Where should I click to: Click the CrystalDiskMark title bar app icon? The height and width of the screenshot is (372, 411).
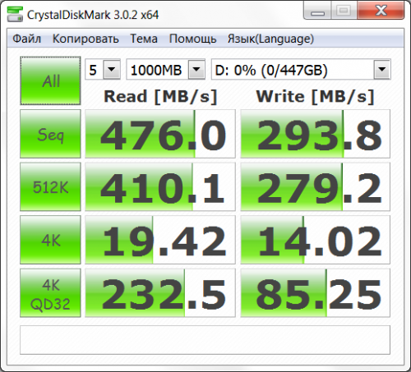[15, 14]
